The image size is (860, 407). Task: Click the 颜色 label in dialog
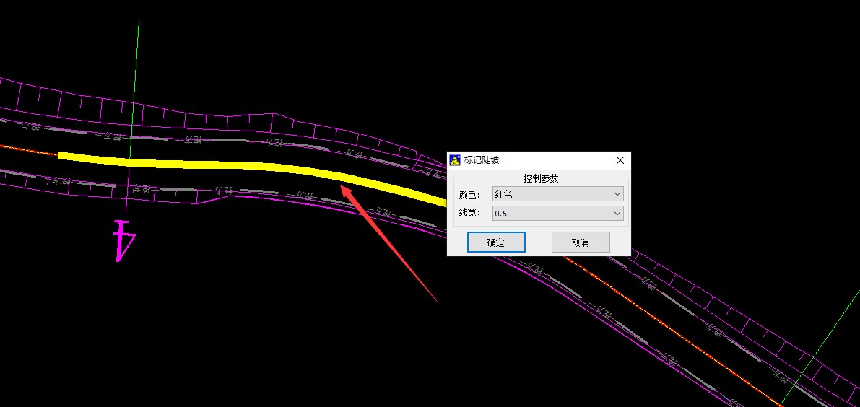click(469, 195)
